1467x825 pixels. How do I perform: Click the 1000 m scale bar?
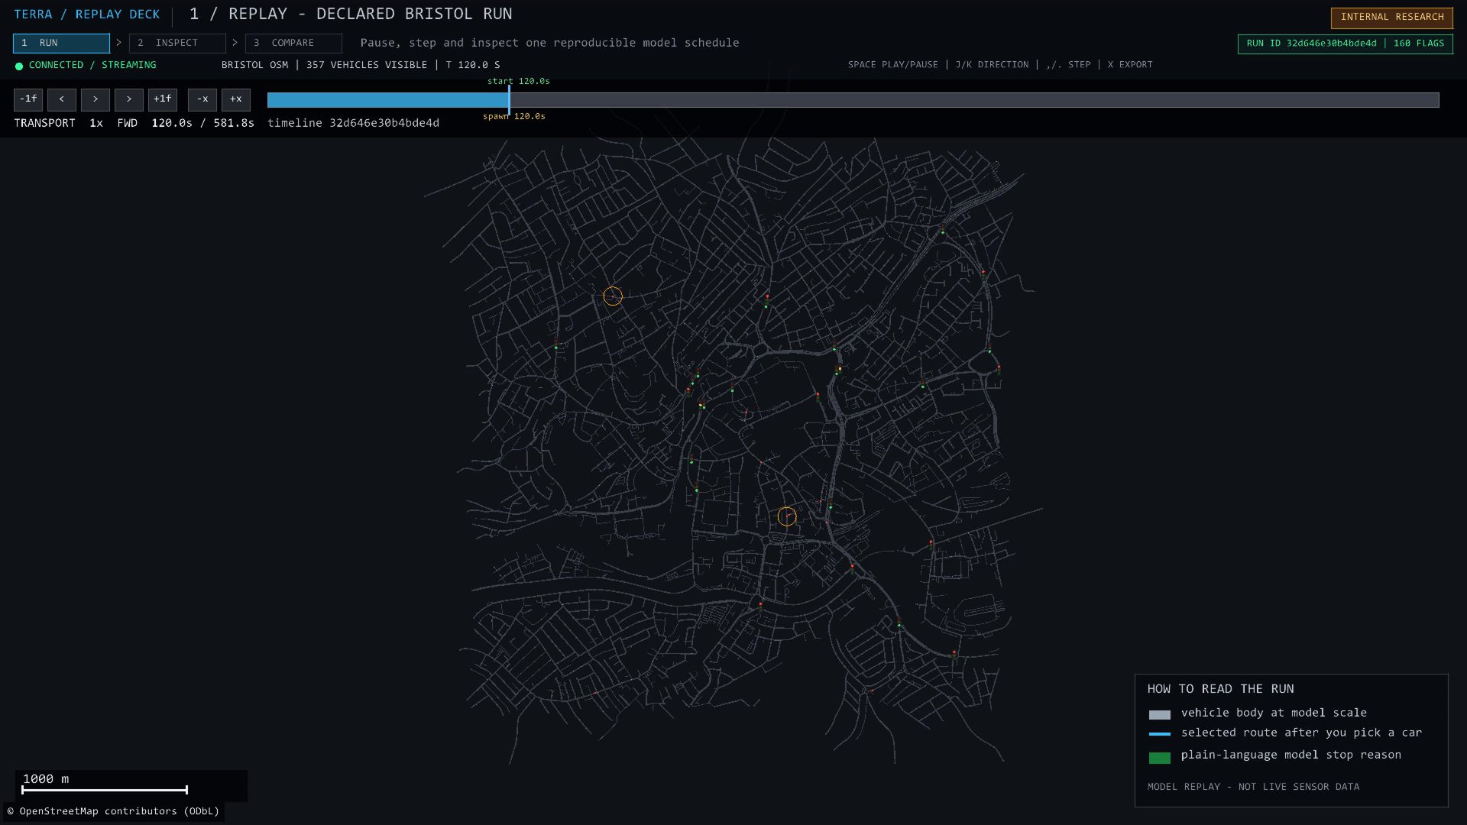coord(105,790)
